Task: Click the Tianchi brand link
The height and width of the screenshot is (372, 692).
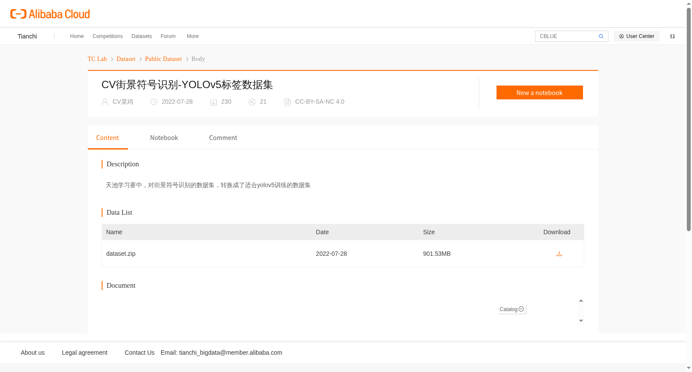Action: coord(27,36)
